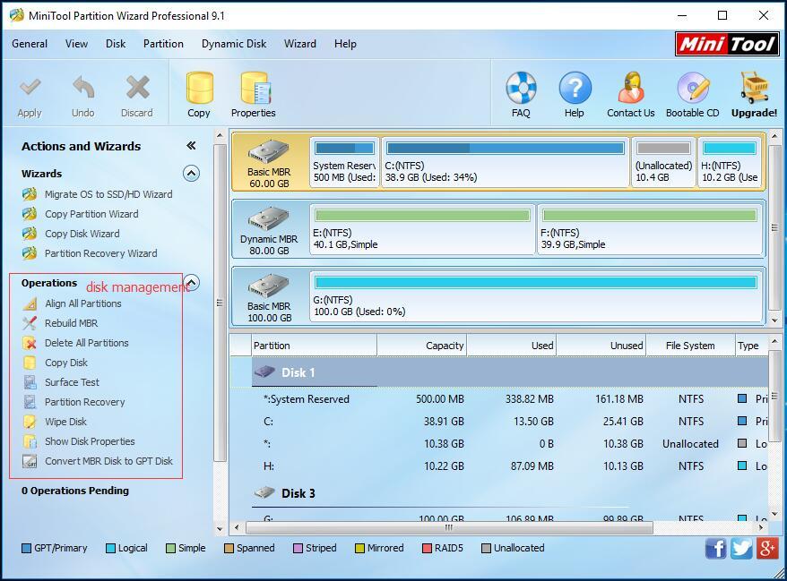This screenshot has height=581, width=787.
Task: Select the Basic MBR 60.00 GB disk
Action: click(x=270, y=162)
